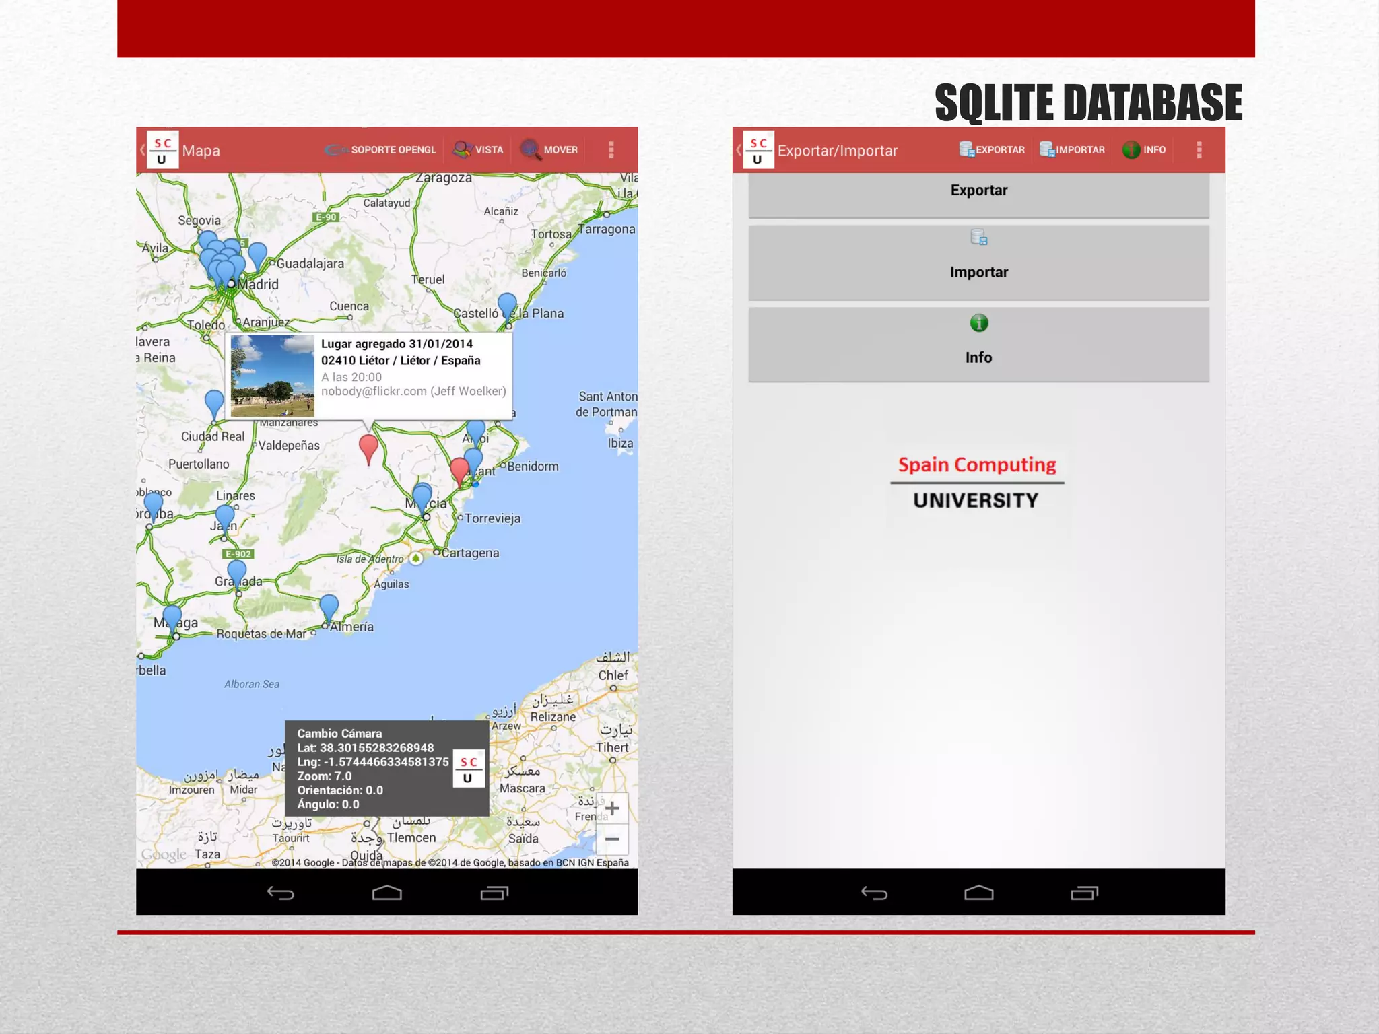The height and width of the screenshot is (1034, 1379).
Task: Select the blue marker at Granada
Action: pyautogui.click(x=237, y=574)
